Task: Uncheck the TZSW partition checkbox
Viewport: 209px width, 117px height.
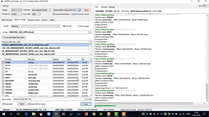Action: coord(3,62)
